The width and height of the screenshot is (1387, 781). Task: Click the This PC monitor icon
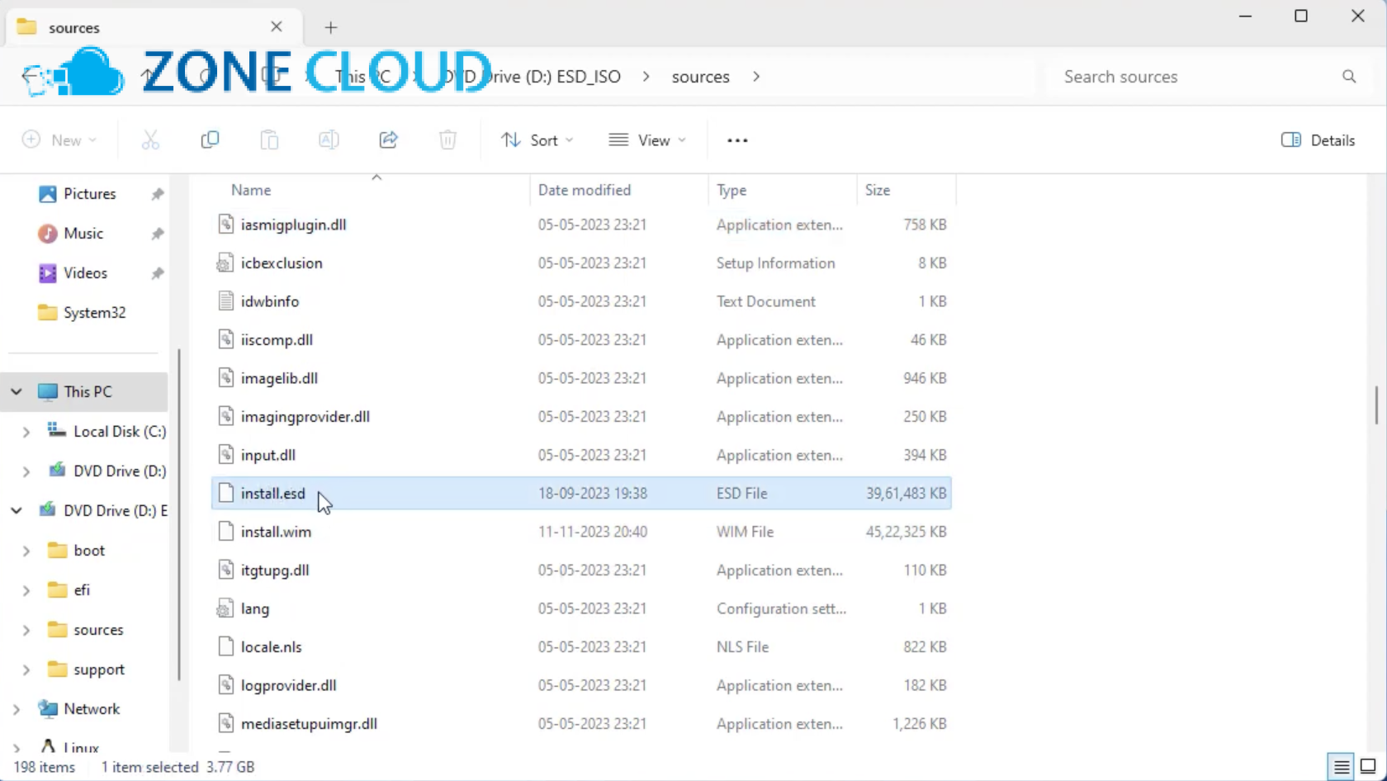pyautogui.click(x=48, y=391)
